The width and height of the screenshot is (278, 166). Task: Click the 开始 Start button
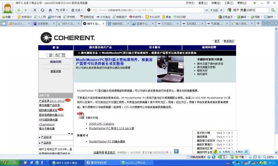coord(10,163)
